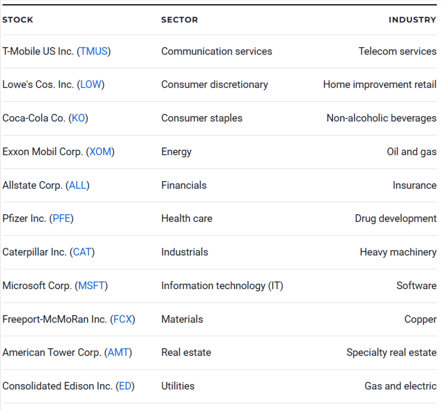Follow the XOM ticker link
442x410 pixels.
click(x=100, y=152)
